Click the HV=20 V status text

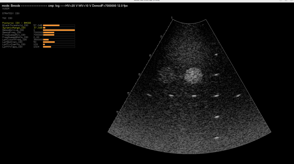click(71, 6)
